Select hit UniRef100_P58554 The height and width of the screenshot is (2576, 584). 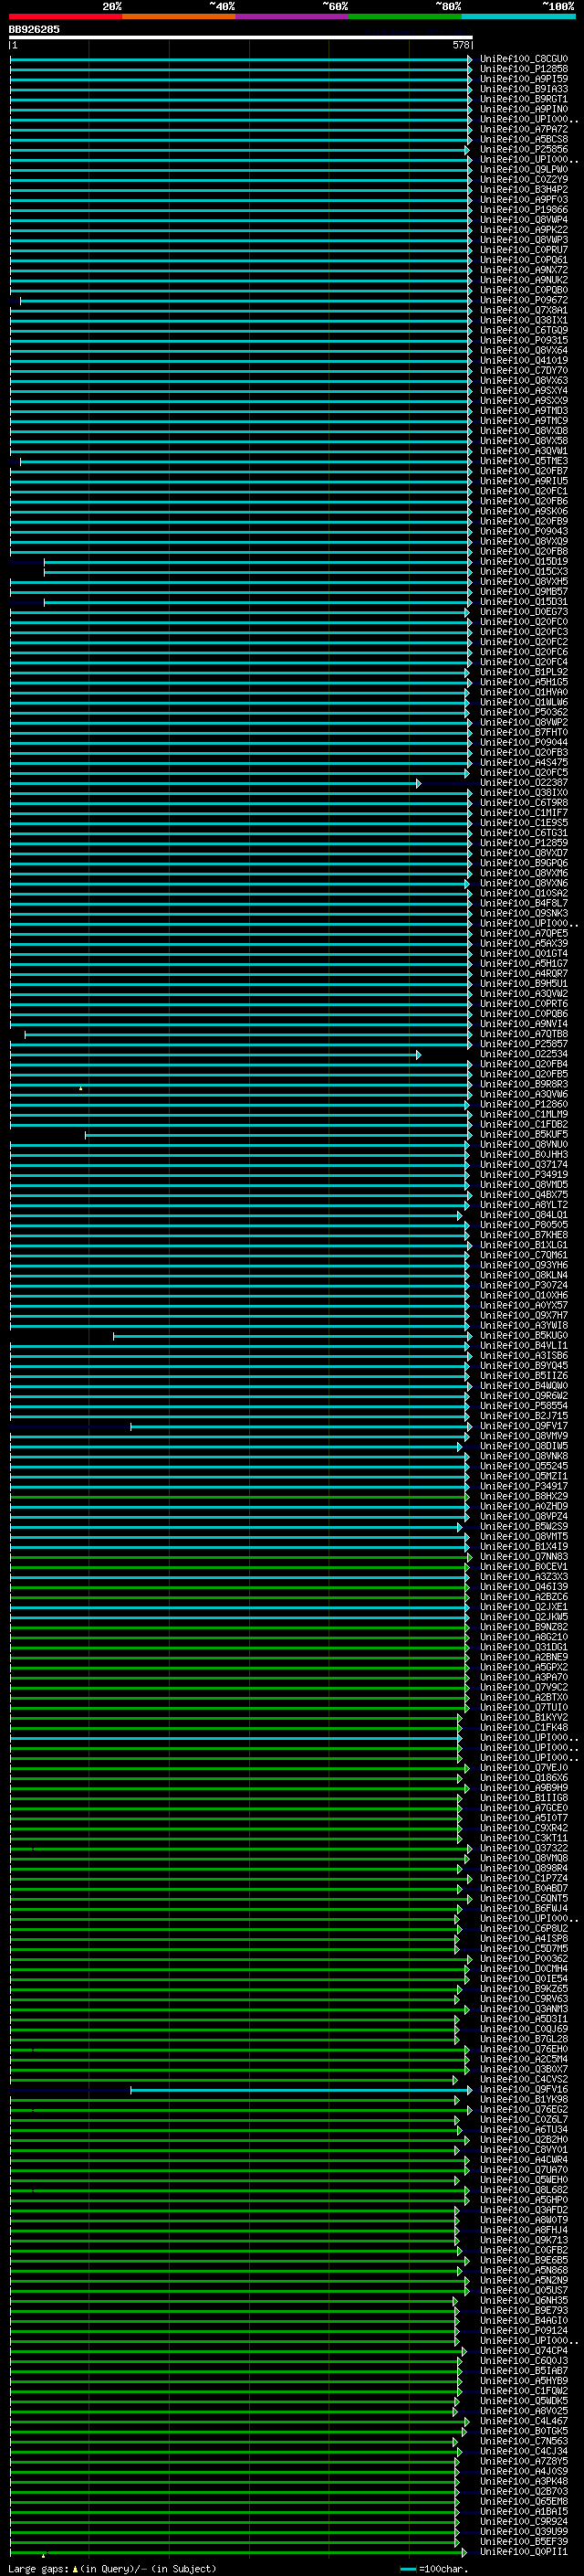pyautogui.click(x=523, y=1406)
